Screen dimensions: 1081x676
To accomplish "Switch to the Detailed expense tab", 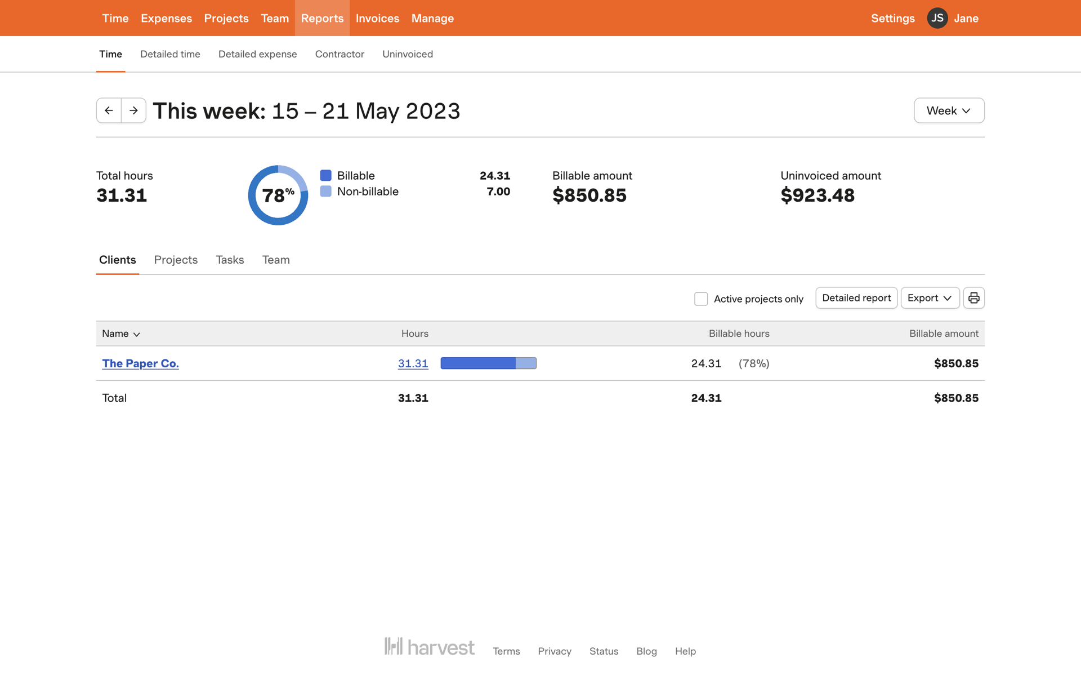I will [x=257, y=54].
